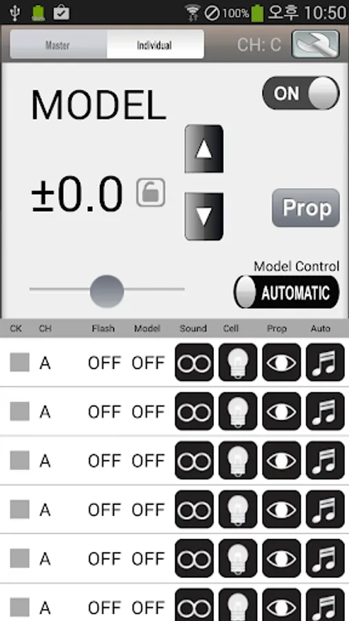Tap the third row's music note icon
This screenshot has width=349, height=621.
click(326, 460)
